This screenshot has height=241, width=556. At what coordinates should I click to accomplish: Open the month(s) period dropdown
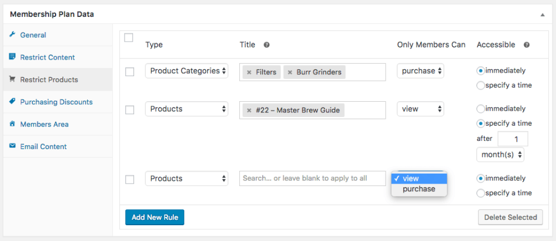tap(500, 155)
